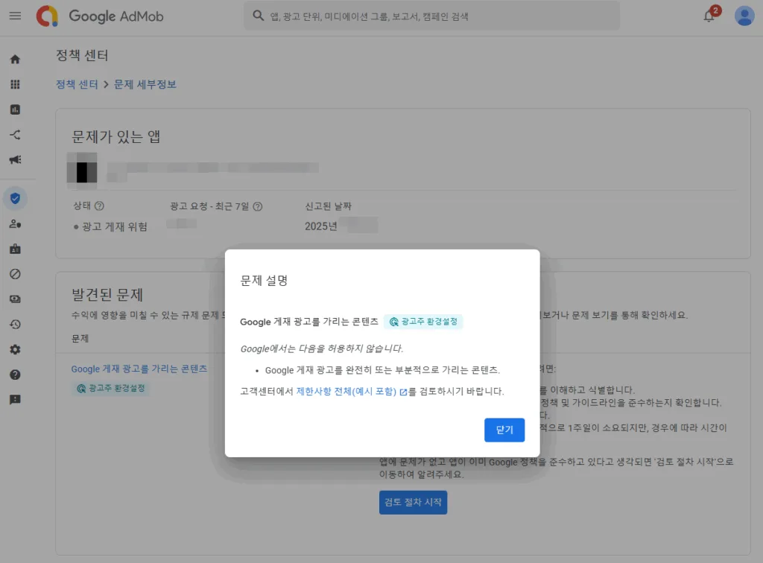Image resolution: width=763 pixels, height=563 pixels.
Task: Click 정책 센터 breadcrumb link
Action: [x=77, y=85]
